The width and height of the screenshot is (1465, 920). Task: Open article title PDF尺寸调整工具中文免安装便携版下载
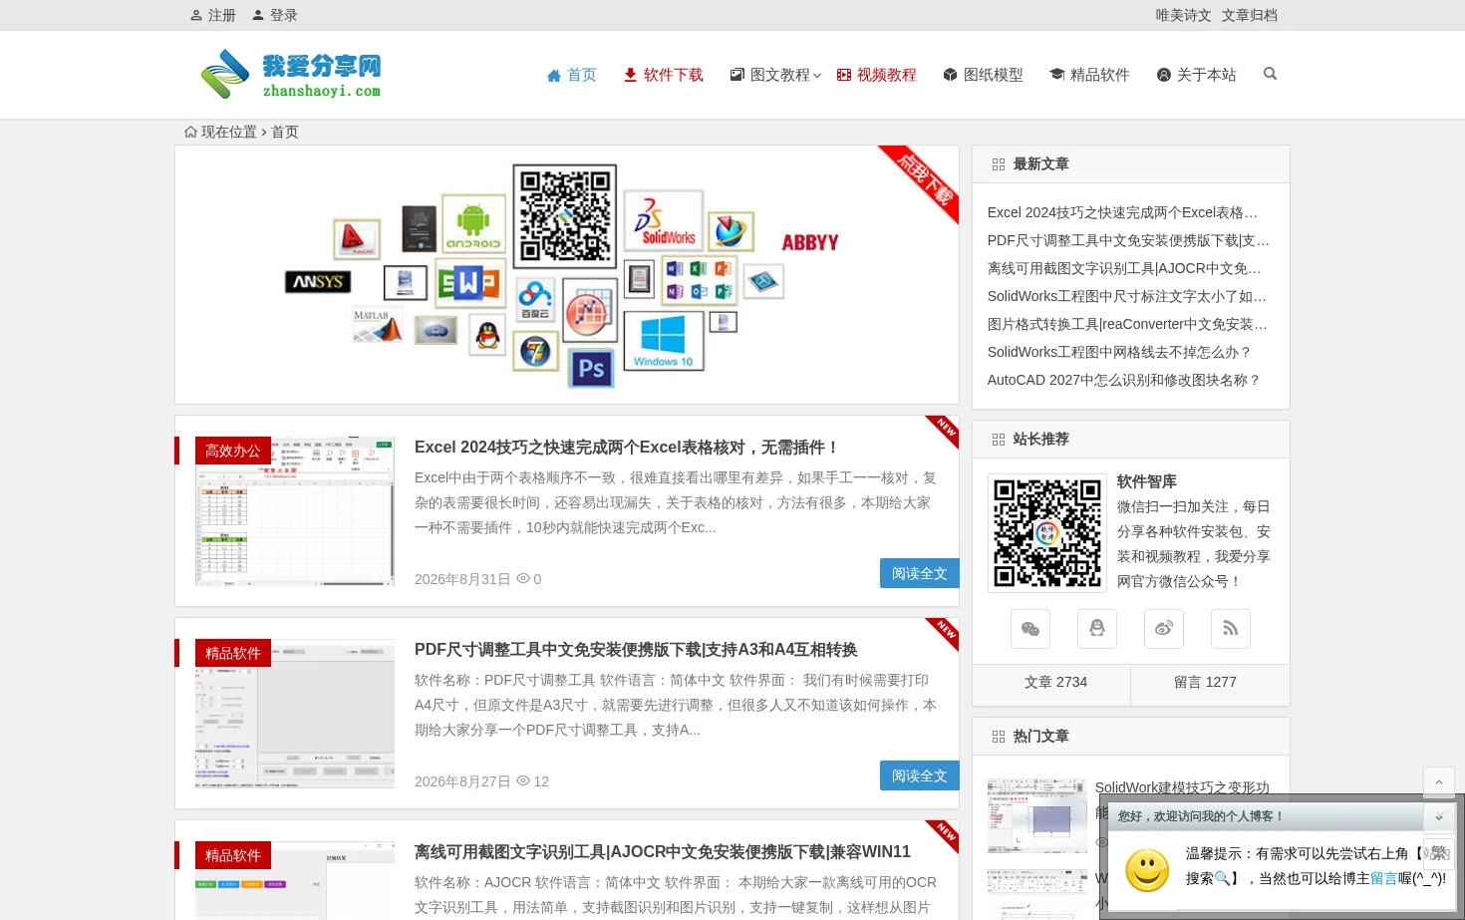click(x=636, y=650)
